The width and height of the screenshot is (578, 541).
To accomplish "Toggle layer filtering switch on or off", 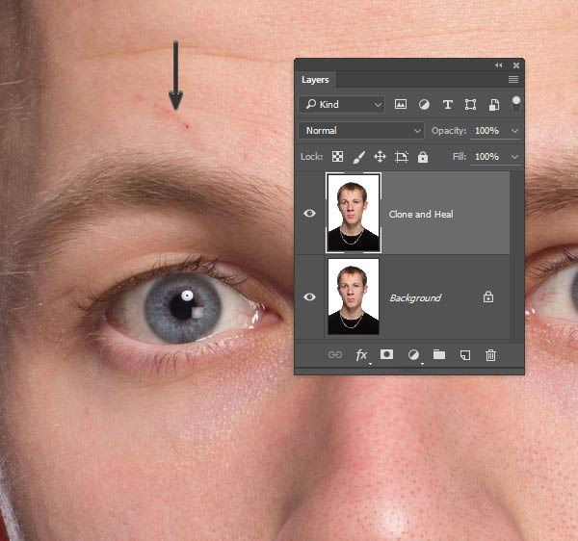I will pyautogui.click(x=516, y=102).
